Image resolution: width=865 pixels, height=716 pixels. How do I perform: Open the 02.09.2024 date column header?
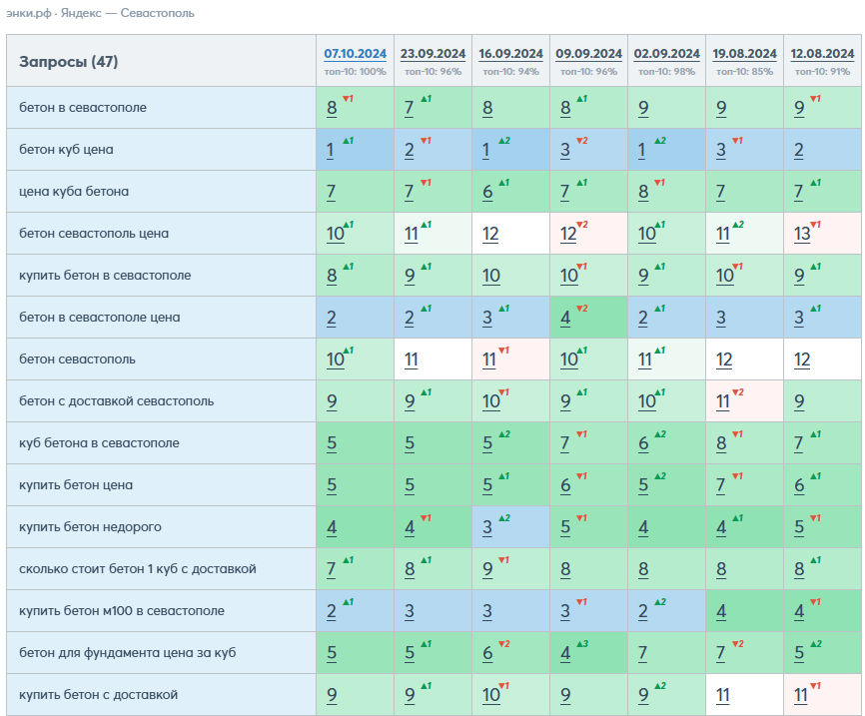(666, 54)
